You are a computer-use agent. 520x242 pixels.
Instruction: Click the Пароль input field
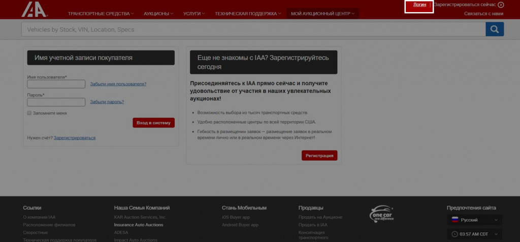(x=56, y=102)
